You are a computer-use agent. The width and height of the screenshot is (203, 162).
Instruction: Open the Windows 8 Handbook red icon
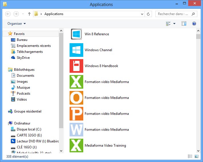pyautogui.click(x=76, y=66)
